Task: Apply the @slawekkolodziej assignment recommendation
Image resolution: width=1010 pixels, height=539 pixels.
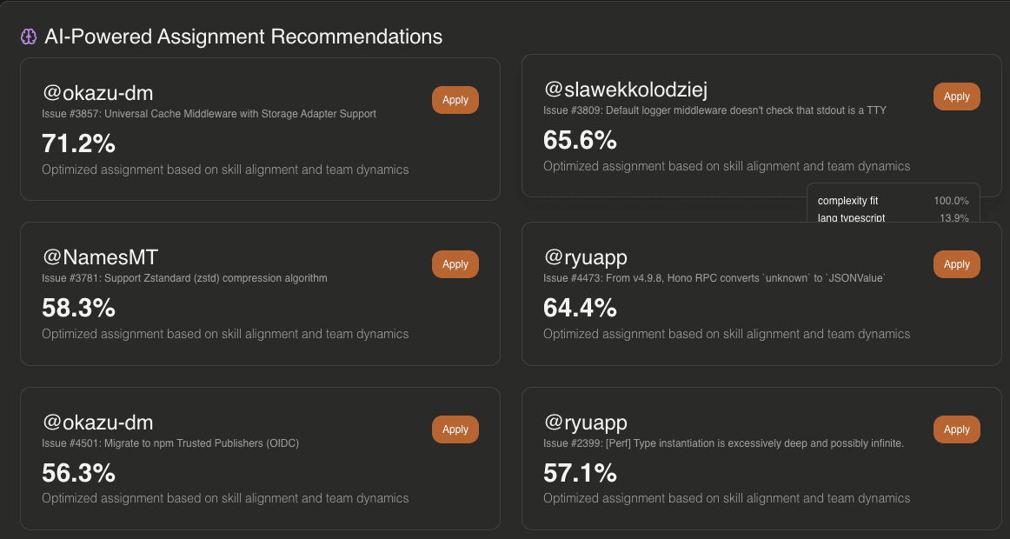Action: click(956, 96)
